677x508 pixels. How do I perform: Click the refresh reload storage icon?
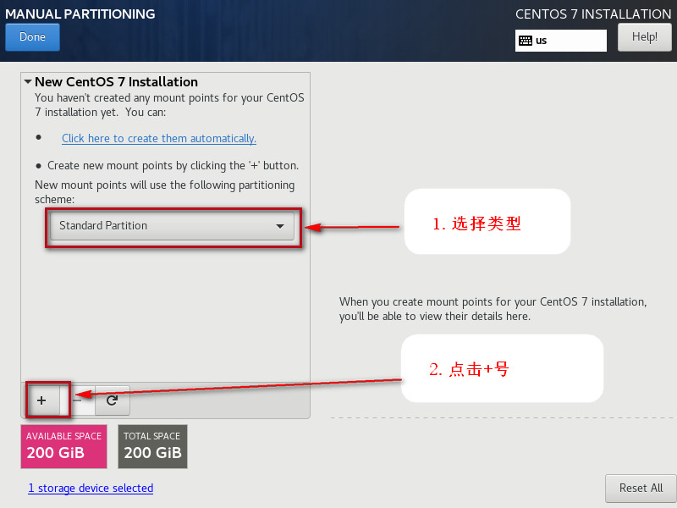(113, 400)
